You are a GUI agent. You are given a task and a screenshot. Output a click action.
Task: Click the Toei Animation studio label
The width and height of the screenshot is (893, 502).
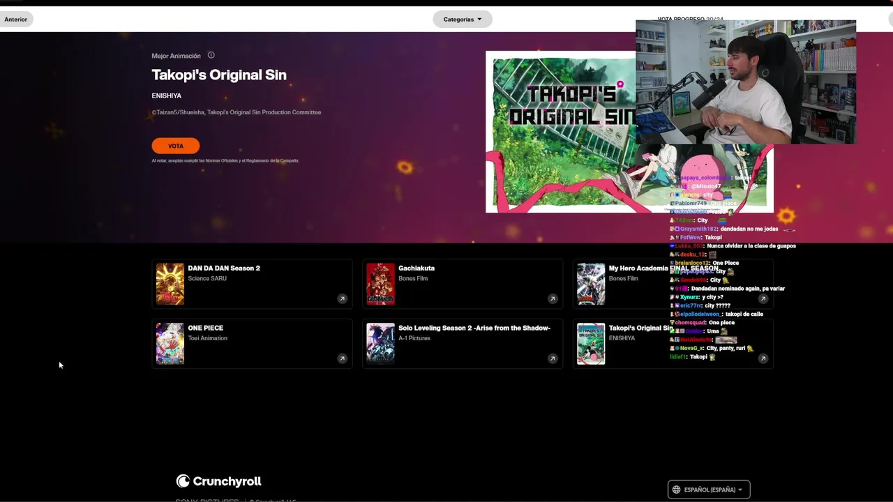(x=208, y=339)
